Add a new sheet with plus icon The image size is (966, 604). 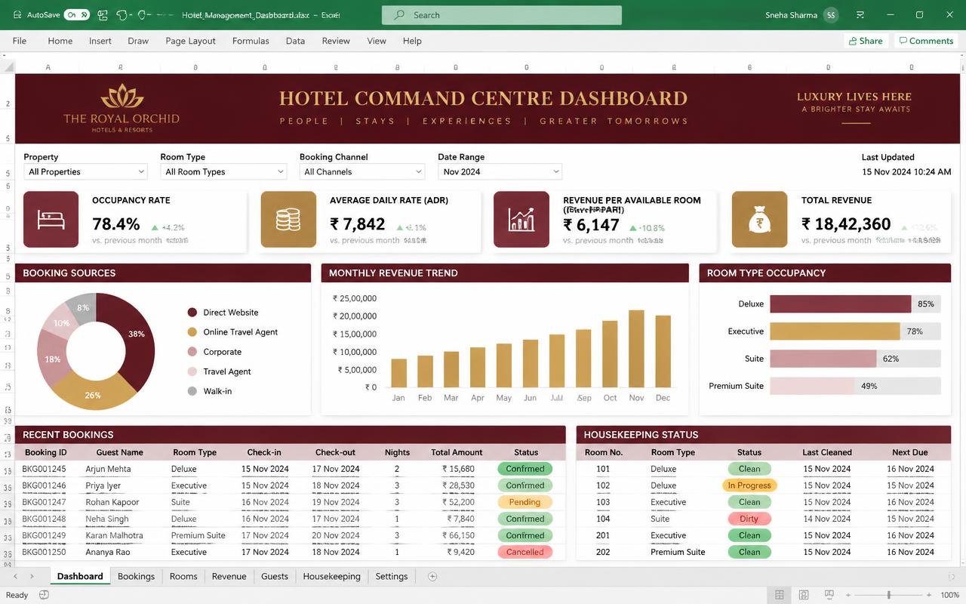click(x=432, y=576)
